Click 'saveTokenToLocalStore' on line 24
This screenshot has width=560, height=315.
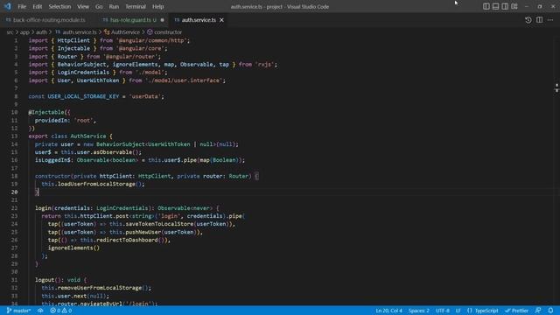pos(159,224)
